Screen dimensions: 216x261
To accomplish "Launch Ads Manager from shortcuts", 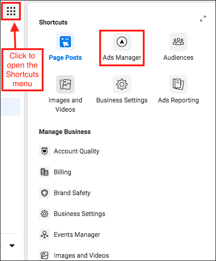I will tap(122, 42).
